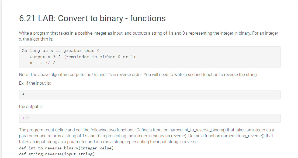Click the '(remainder is either 0 or 1)' text
Viewport: 298px width, 158px height.
(100, 57)
